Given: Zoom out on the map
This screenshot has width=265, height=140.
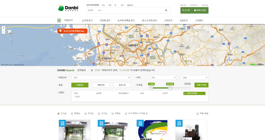Looking at the screenshot, I should click(x=3, y=32).
